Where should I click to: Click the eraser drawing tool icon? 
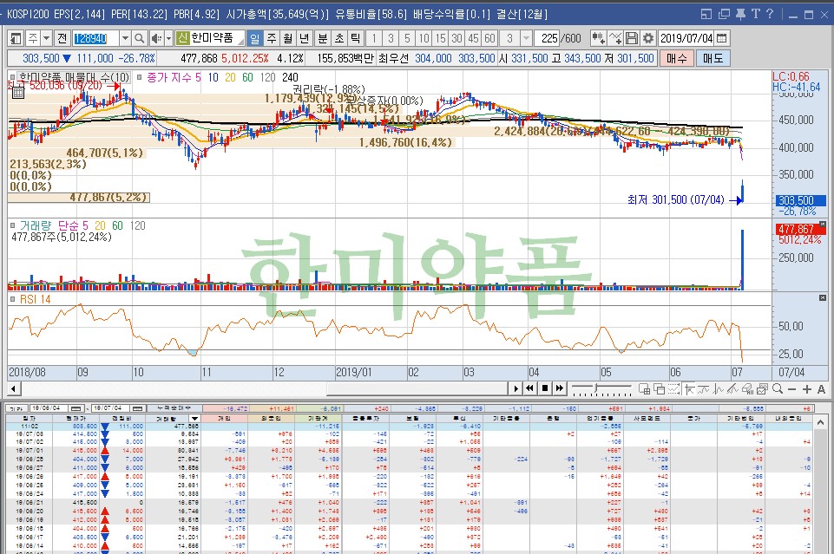747,388
